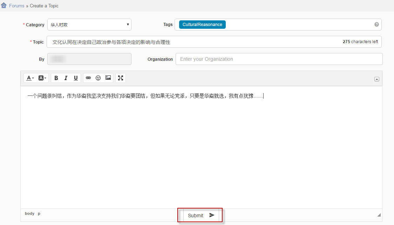The image size is (394, 225).
Task: Open the text color picker
Action: coord(30,78)
